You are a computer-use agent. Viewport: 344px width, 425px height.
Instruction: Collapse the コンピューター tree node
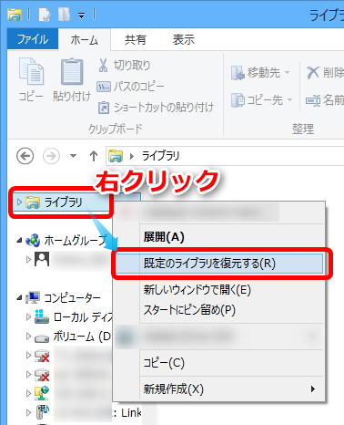pyautogui.click(x=19, y=298)
